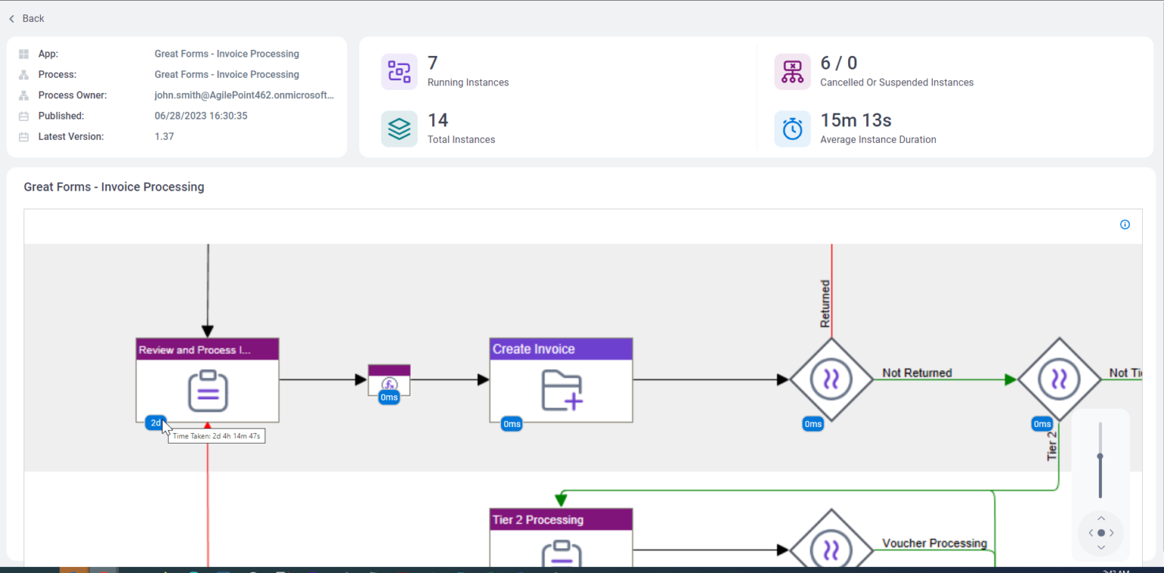Image resolution: width=1164 pixels, height=573 pixels.
Task: Click the process owner email address
Action: pyautogui.click(x=244, y=95)
